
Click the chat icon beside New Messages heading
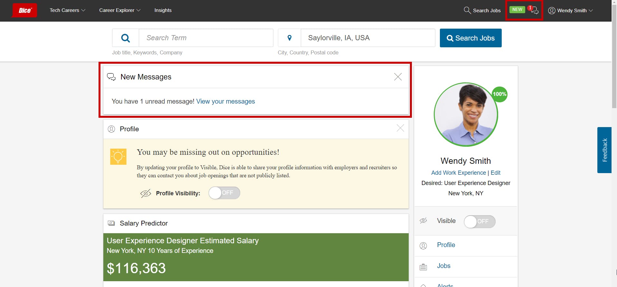pyautogui.click(x=111, y=77)
